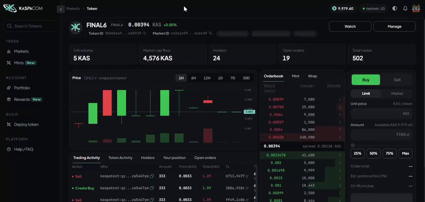
Task: Set amount to 75%
Action: click(389, 153)
